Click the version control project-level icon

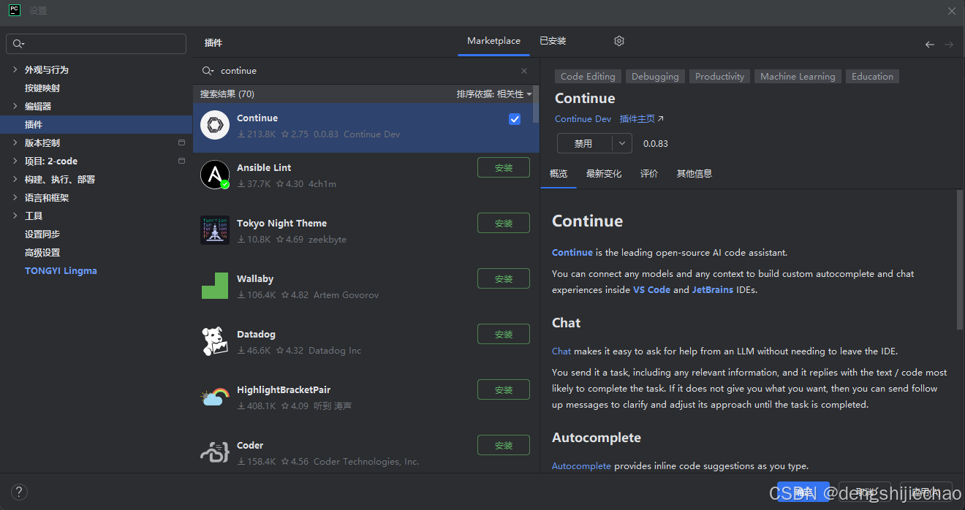181,142
